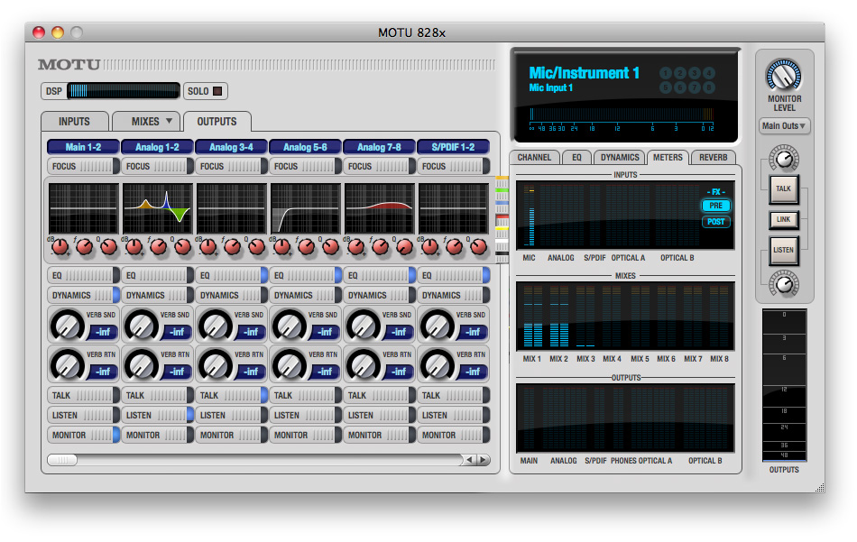Click the S/PDIF 1-2 EQ Q knob
Screen dimensions: 857x542
point(479,246)
